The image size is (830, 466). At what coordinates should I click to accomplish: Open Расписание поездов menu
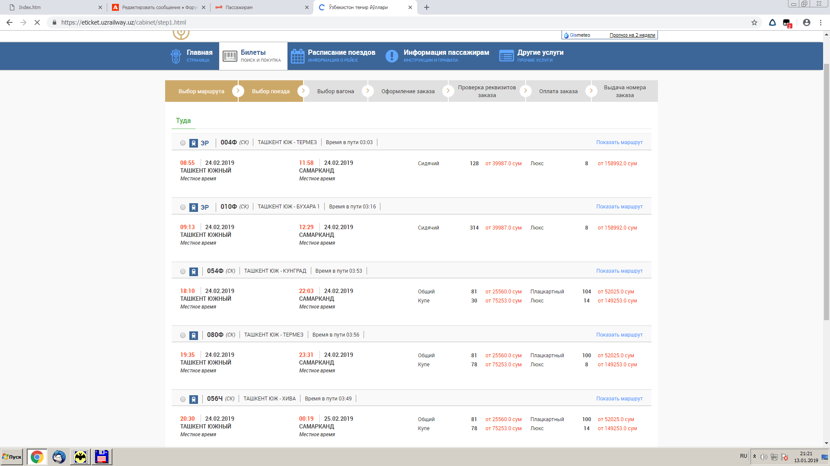click(x=333, y=56)
